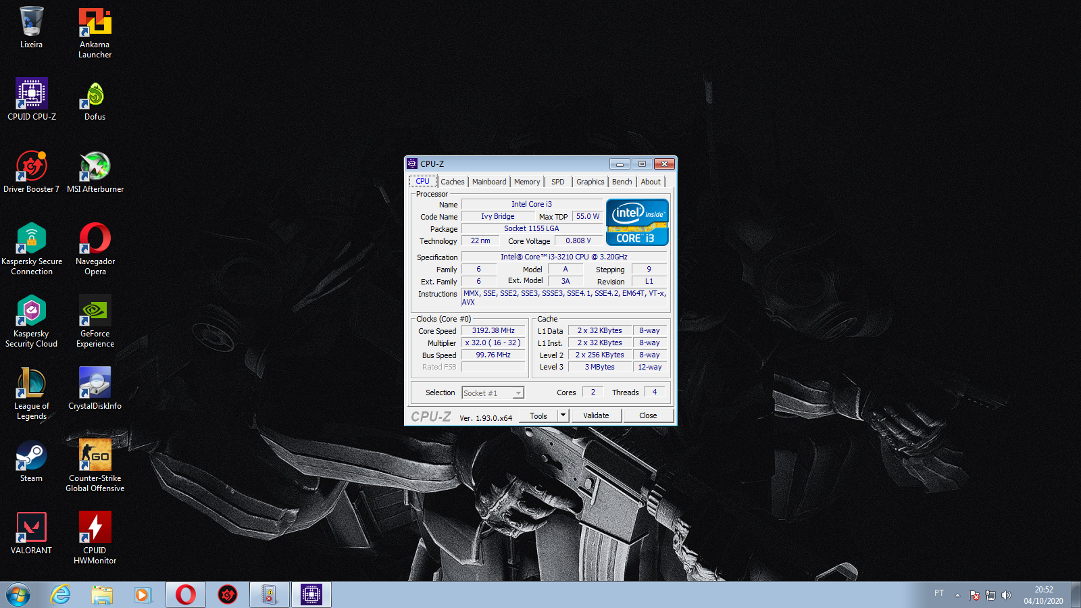1081x608 pixels.
Task: Click the CPU-Z taskbar button
Action: pyautogui.click(x=311, y=594)
